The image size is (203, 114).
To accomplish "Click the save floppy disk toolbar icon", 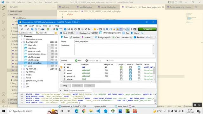I will [x=100, y=29].
